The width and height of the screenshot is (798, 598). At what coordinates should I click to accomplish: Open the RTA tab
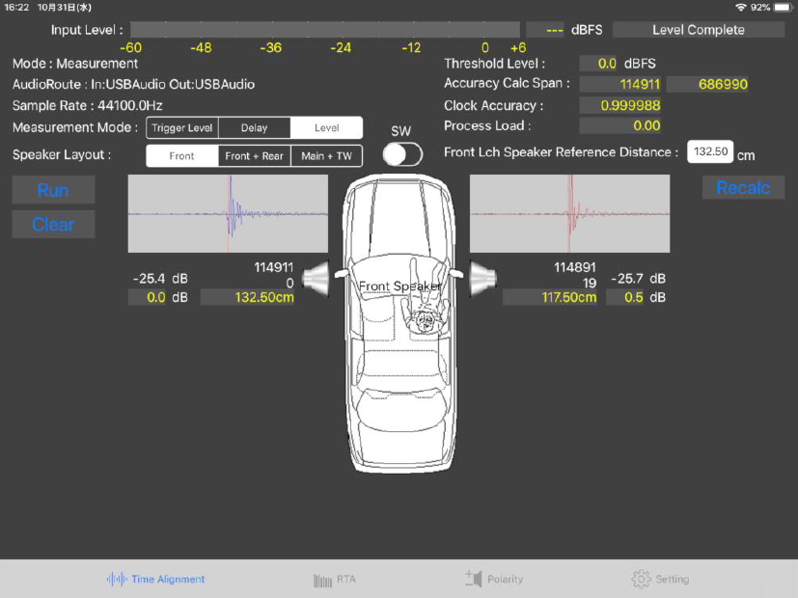pos(335,580)
